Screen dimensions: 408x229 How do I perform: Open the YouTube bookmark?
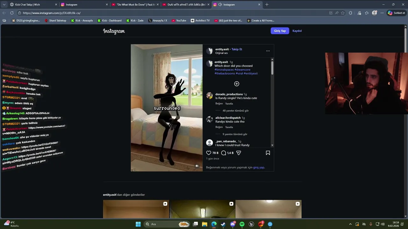179,20
